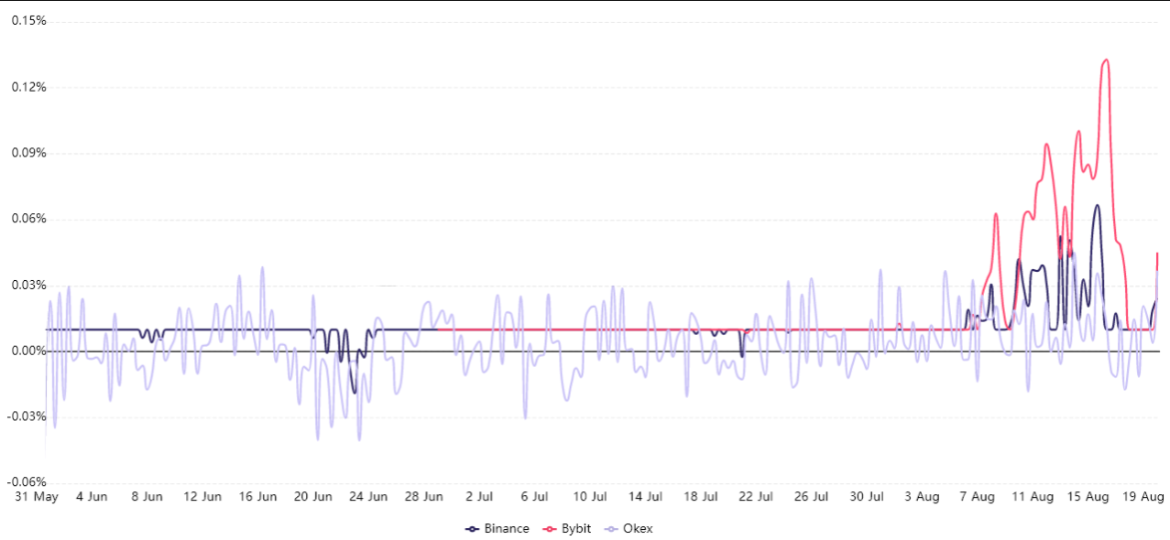Click the 0.03% y-axis label
The width and height of the screenshot is (1170, 540).
(x=28, y=285)
